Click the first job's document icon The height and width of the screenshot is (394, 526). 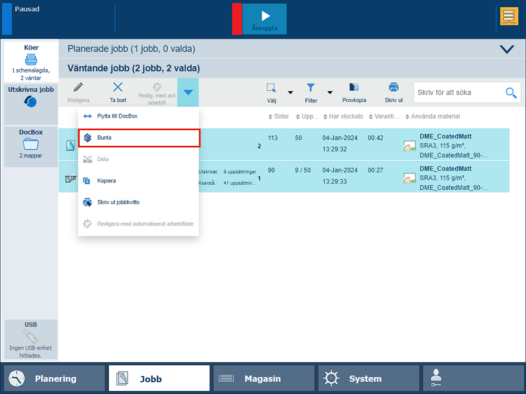(x=70, y=145)
